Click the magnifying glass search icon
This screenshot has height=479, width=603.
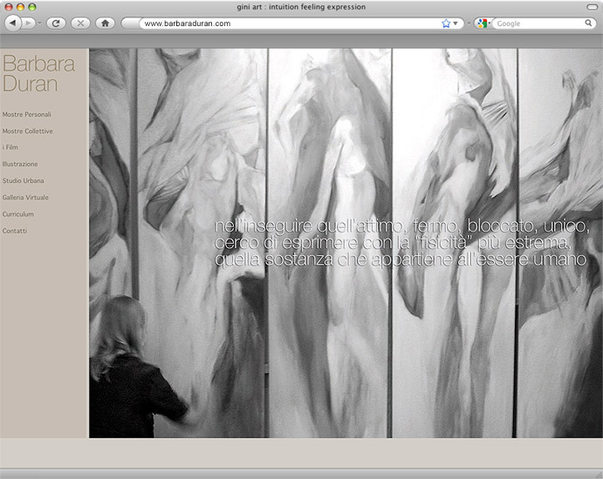pos(589,24)
